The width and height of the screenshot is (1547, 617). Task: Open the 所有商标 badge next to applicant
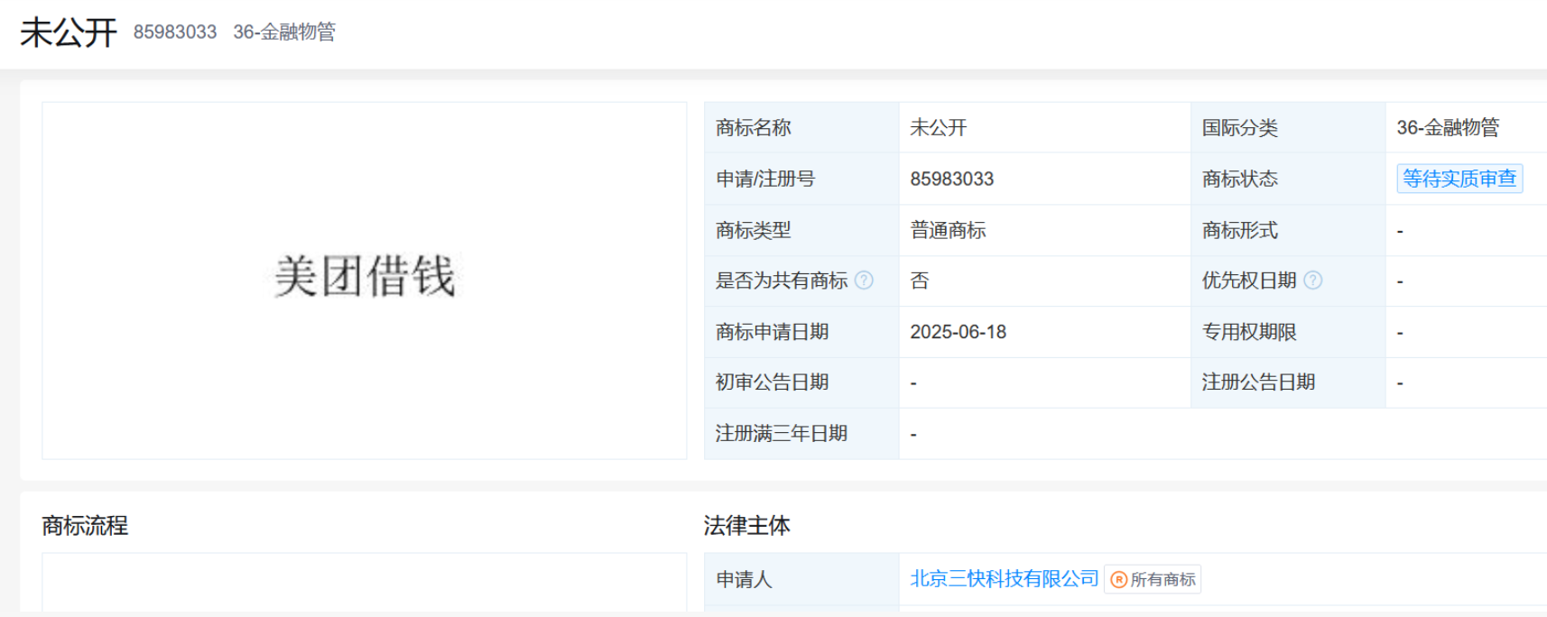(x=1153, y=579)
